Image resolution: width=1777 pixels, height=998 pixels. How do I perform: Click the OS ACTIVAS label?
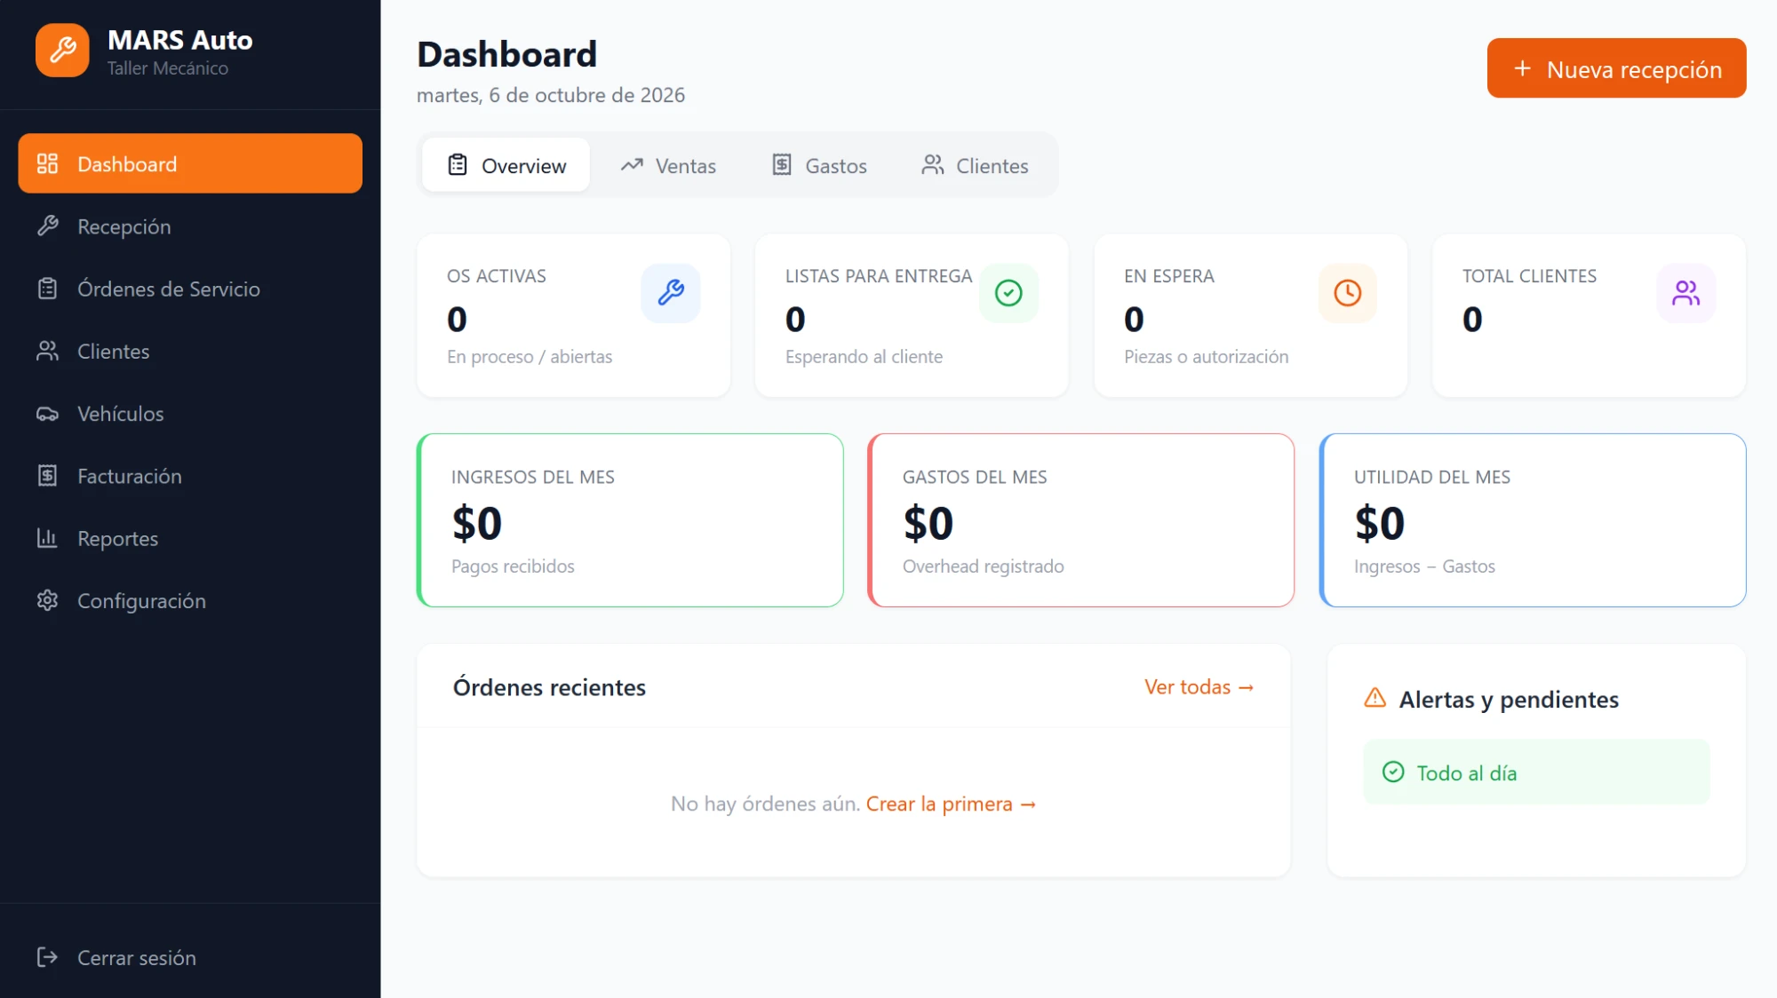pos(497,276)
